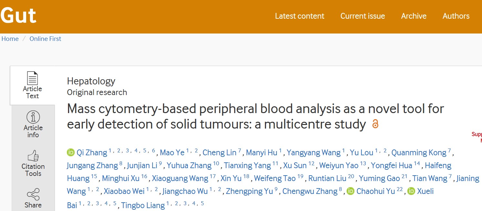This screenshot has height=211, width=482.
Task: Open the Authors menu item
Action: (456, 16)
